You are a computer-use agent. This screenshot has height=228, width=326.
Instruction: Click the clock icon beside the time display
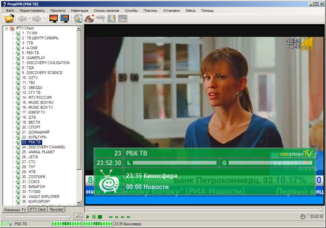click(x=303, y=217)
